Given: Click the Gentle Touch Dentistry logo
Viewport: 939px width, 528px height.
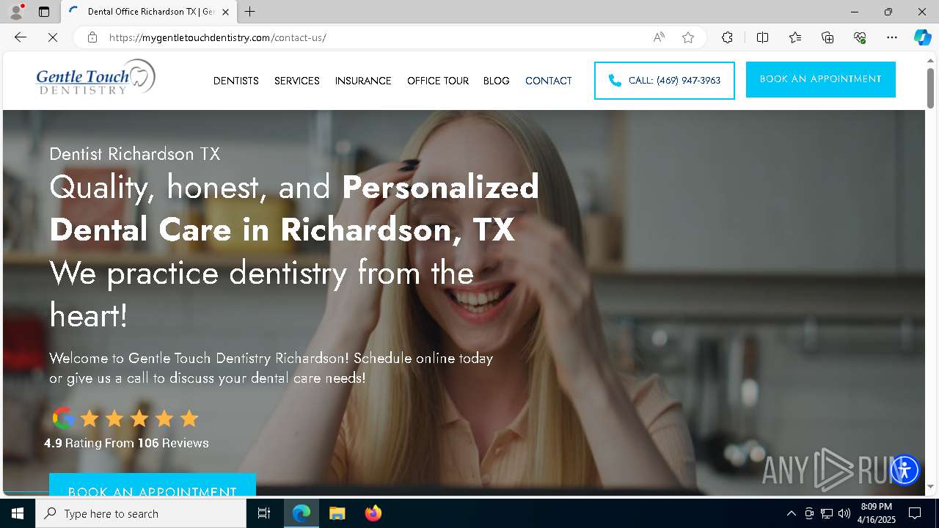Looking at the screenshot, I should pyautogui.click(x=96, y=78).
